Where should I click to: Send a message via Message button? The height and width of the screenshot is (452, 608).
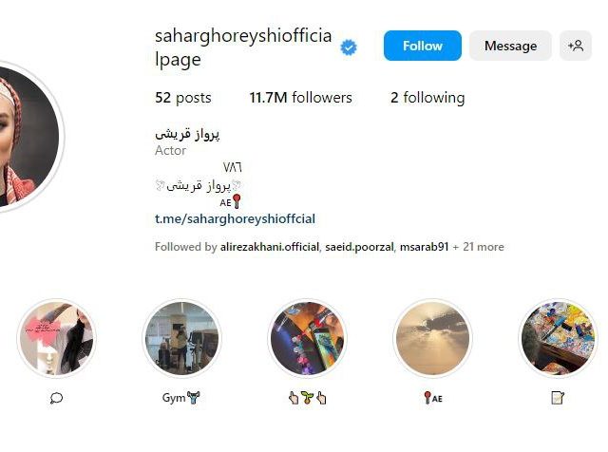tap(510, 46)
